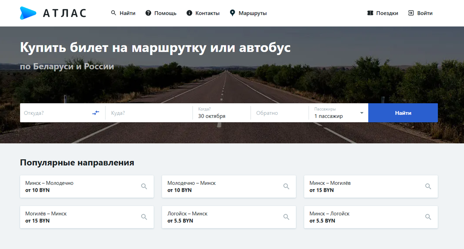Click the 30 октября date value
This screenshot has height=249, width=464.
pos(212,116)
